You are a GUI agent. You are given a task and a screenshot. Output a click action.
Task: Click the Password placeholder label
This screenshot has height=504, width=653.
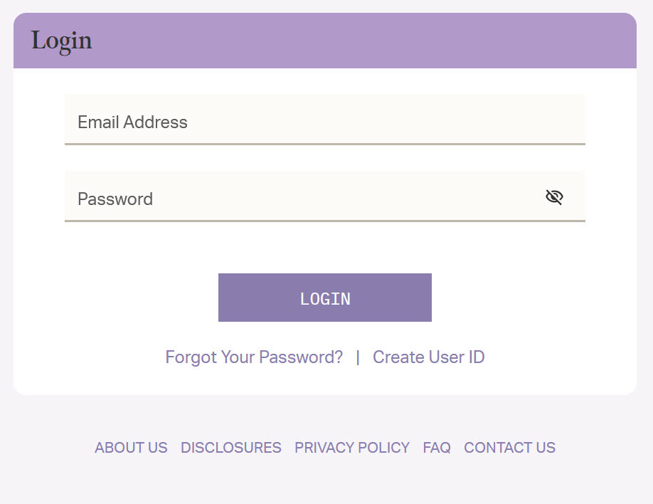[115, 199]
